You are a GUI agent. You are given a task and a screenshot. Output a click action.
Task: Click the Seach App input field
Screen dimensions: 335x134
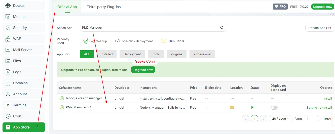coord(153,28)
